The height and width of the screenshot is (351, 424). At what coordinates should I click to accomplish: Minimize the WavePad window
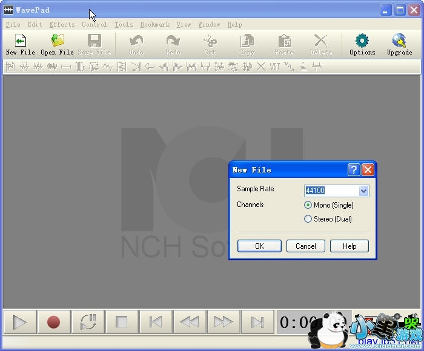[386, 10]
